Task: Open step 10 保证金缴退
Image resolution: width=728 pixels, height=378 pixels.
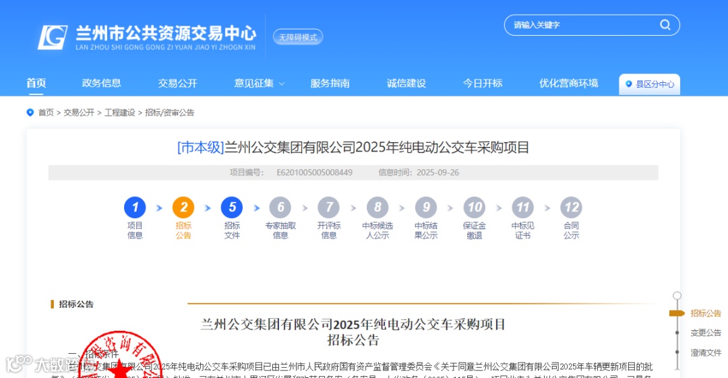Action: click(475, 218)
